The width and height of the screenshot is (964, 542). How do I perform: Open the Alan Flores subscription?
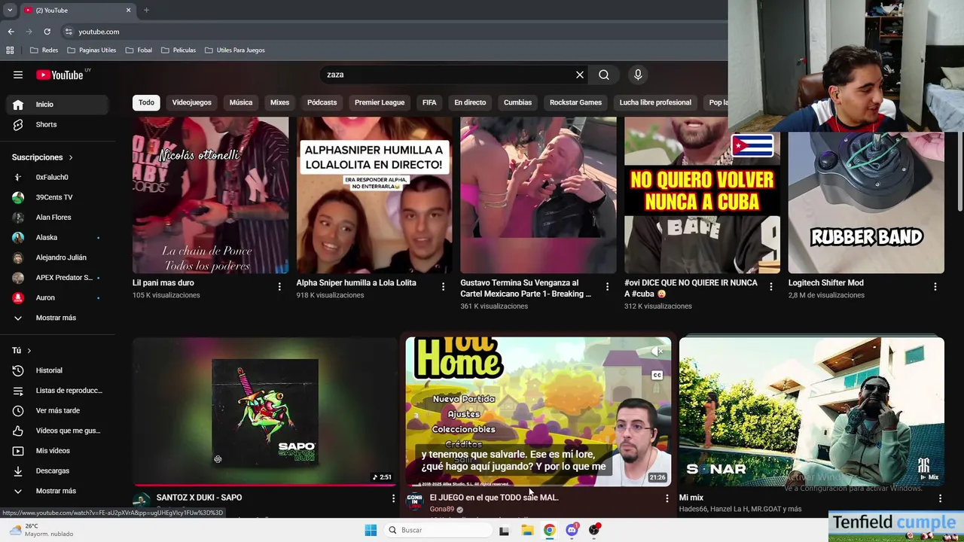click(56, 218)
